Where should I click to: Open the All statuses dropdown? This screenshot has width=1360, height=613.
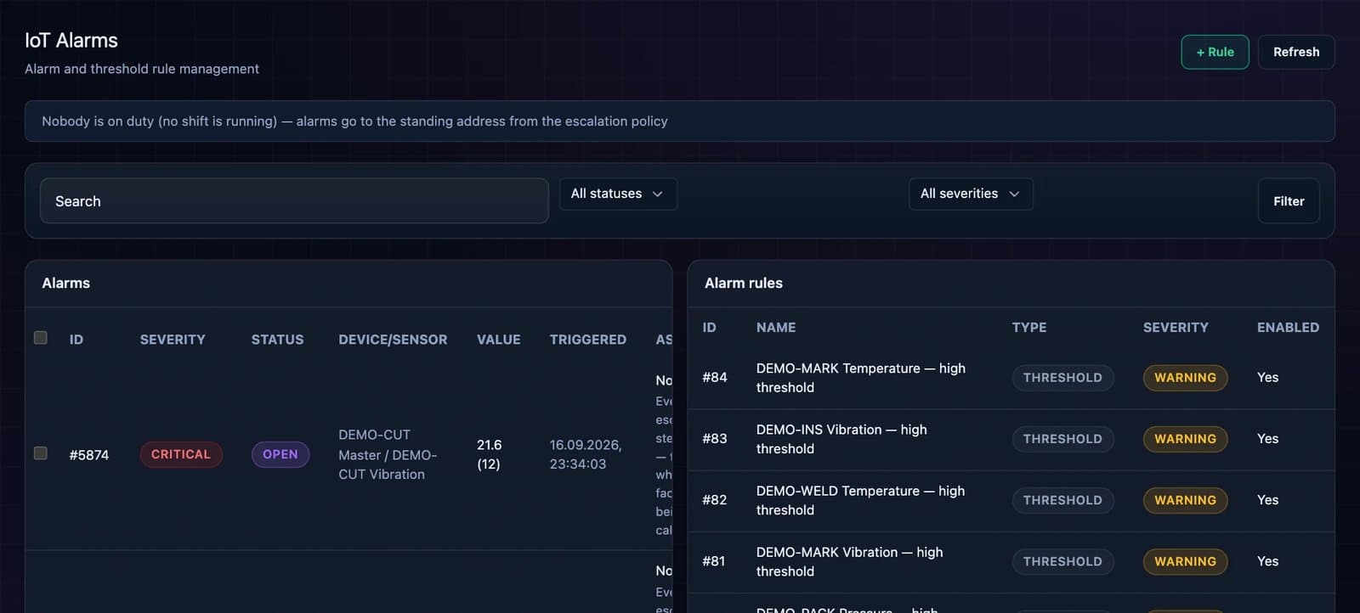tap(618, 194)
